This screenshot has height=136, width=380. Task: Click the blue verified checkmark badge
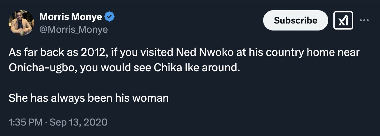point(110,17)
